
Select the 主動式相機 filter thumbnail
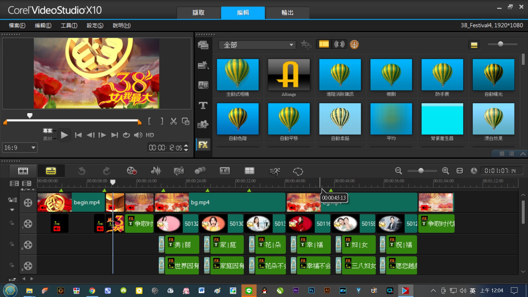(238, 75)
